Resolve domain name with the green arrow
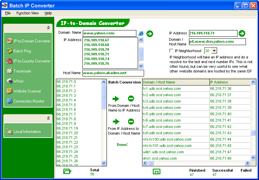259x180 pixels. [150, 34]
